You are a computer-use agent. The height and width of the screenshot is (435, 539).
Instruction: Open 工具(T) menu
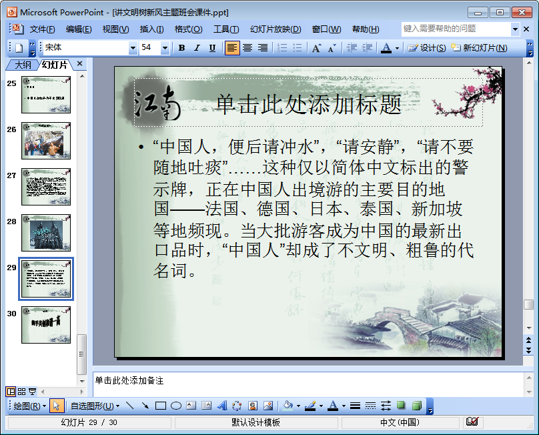(x=226, y=29)
